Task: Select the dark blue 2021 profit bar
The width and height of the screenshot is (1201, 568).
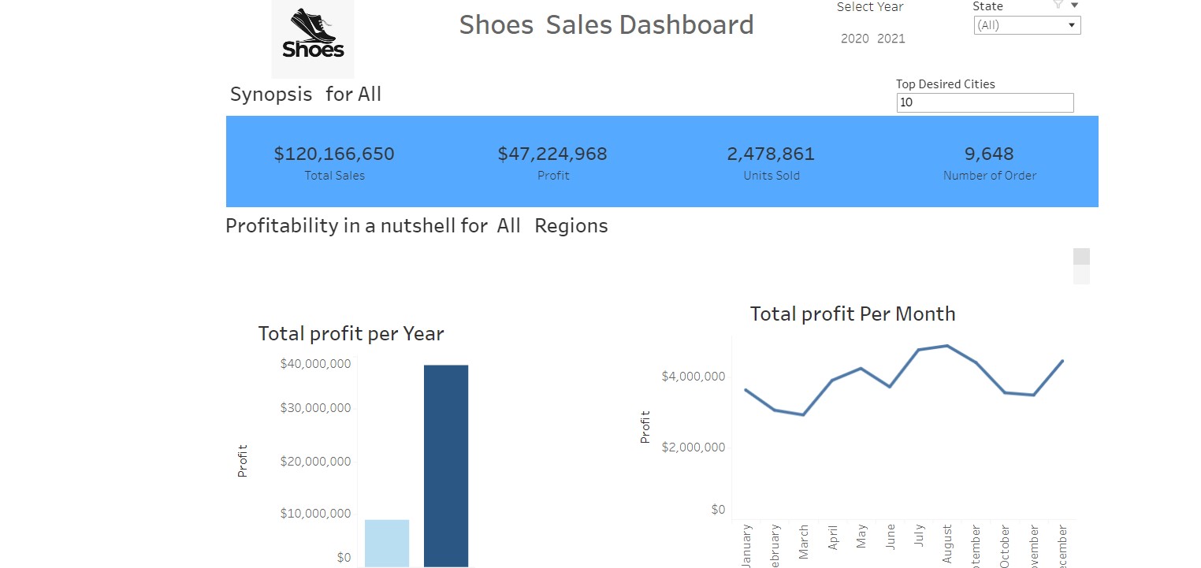Action: [x=446, y=465]
